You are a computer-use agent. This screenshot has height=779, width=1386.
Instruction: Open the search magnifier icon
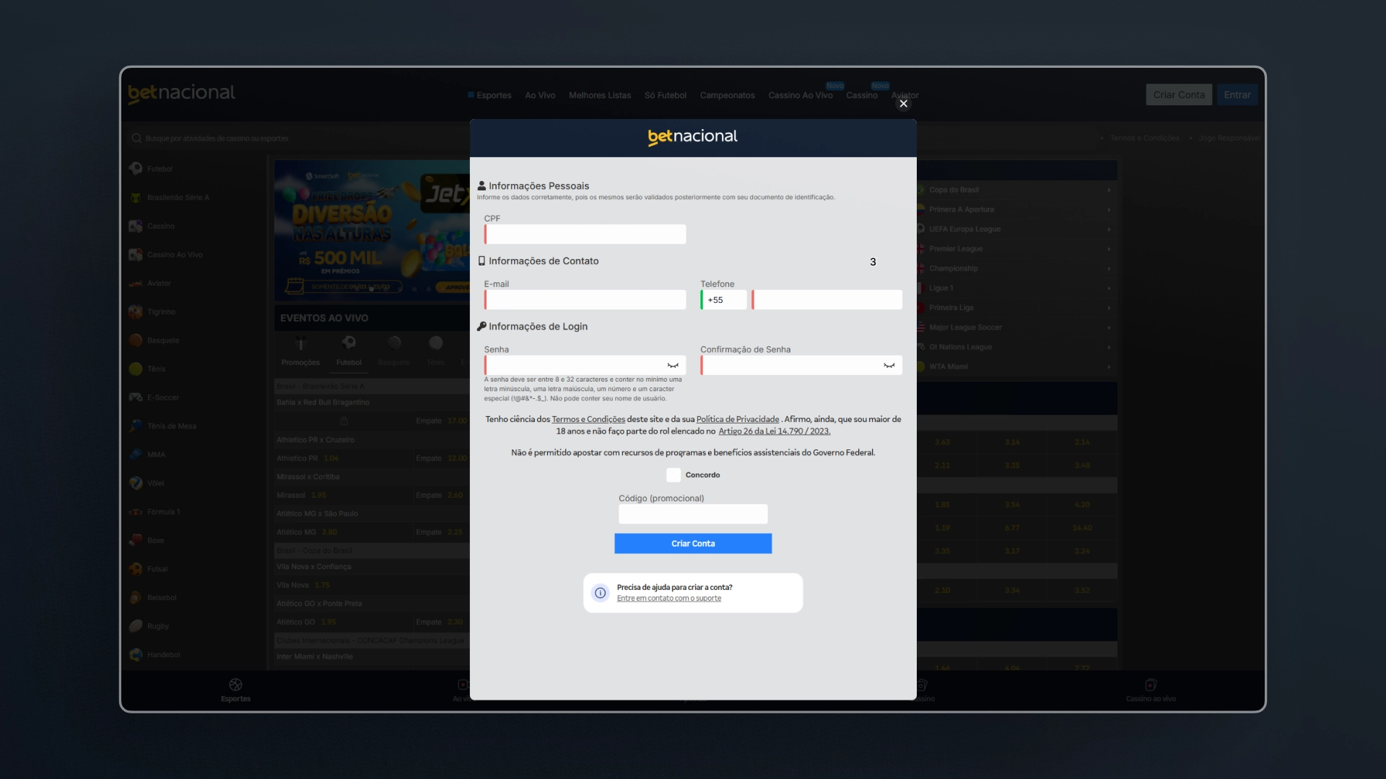(x=136, y=138)
